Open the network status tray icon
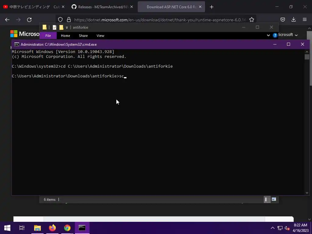The image size is (312, 234). [280, 228]
